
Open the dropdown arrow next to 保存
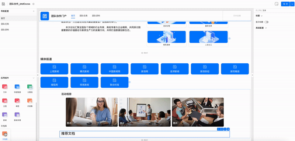(x=292, y=4)
